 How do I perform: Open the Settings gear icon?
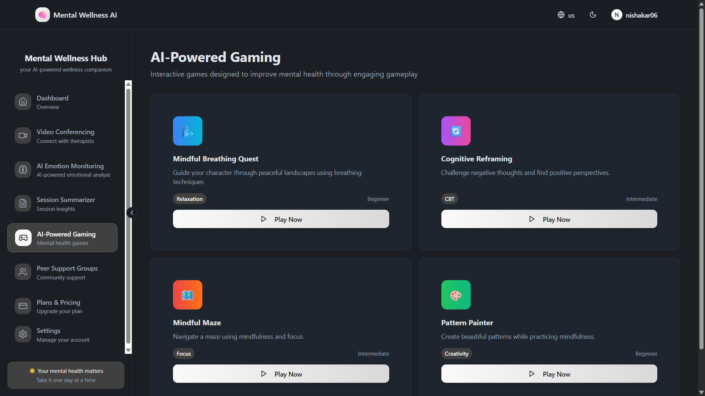[23, 334]
